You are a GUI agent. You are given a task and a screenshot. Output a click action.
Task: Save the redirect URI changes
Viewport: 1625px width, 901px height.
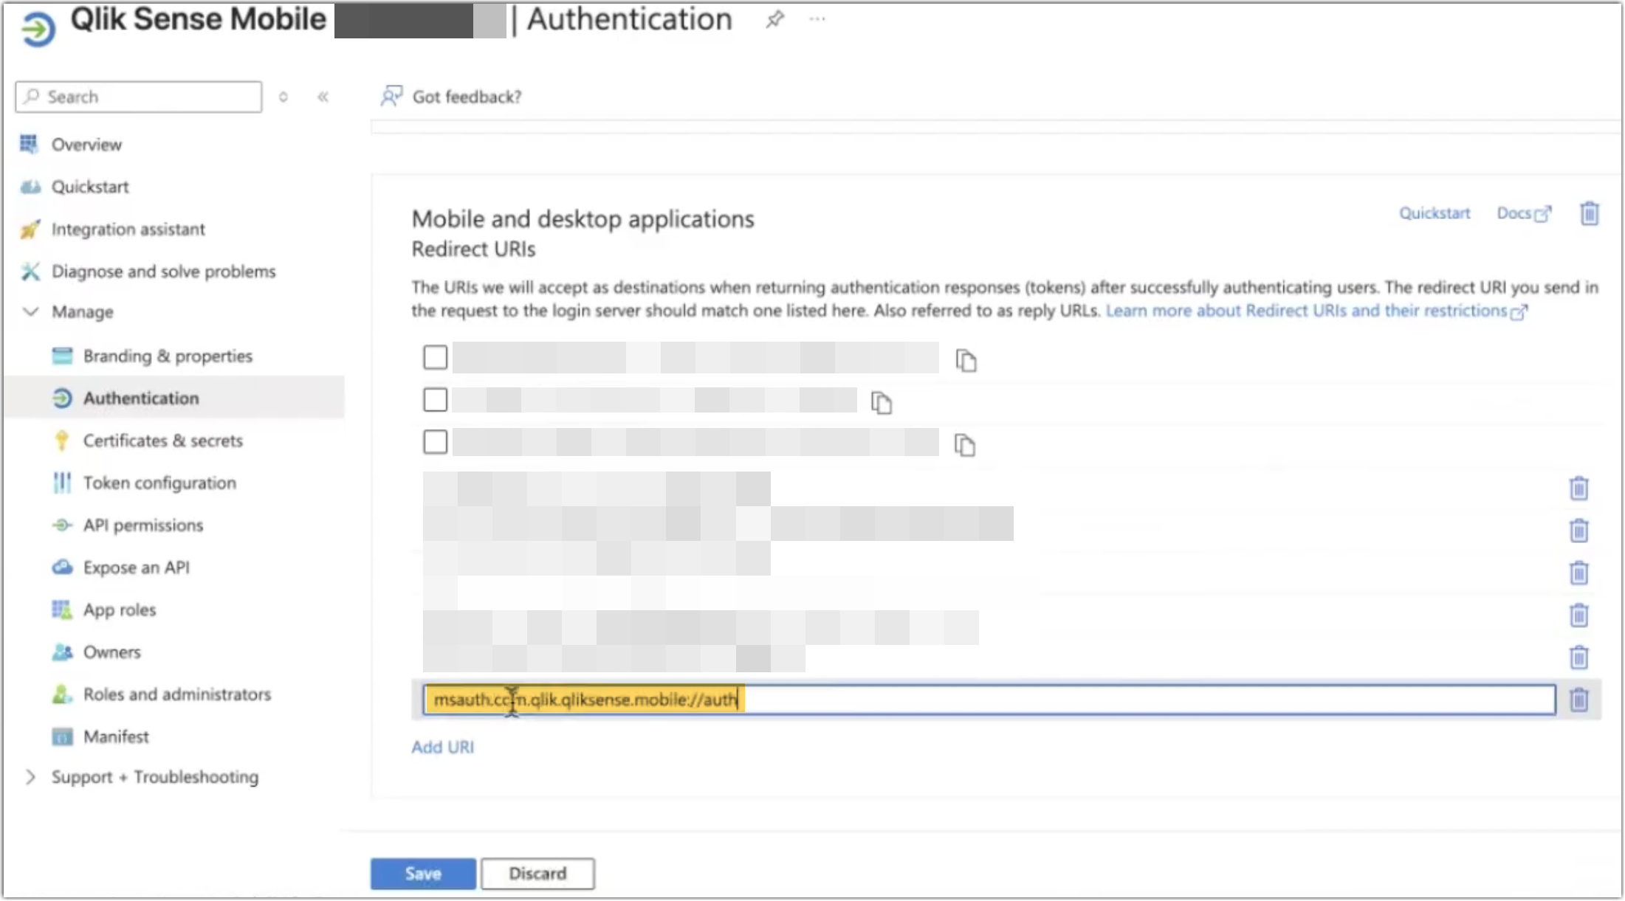pos(422,874)
